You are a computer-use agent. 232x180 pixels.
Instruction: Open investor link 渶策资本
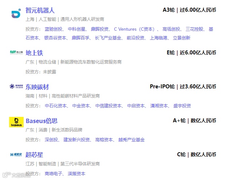coord(76,174)
